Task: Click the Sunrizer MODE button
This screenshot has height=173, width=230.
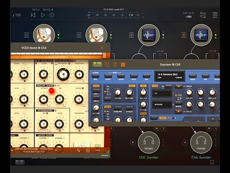Action: [193, 76]
